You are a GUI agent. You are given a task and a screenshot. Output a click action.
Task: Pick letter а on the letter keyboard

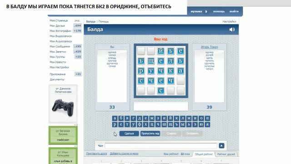pyautogui.click(x=115, y=118)
